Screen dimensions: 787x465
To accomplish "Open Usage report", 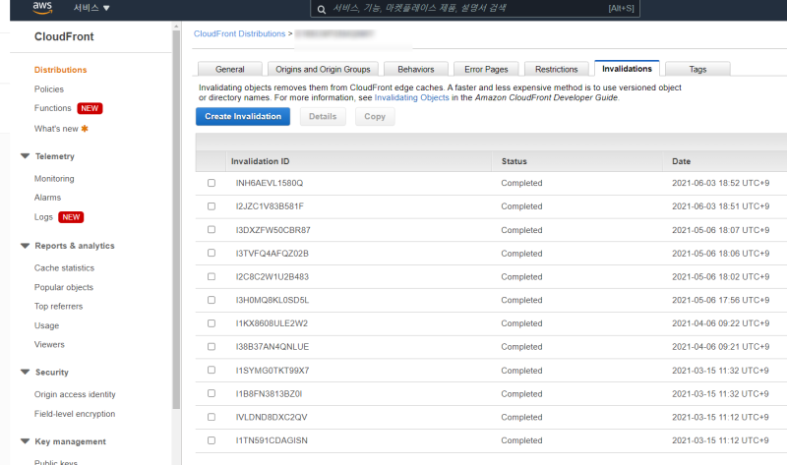I will coord(46,325).
